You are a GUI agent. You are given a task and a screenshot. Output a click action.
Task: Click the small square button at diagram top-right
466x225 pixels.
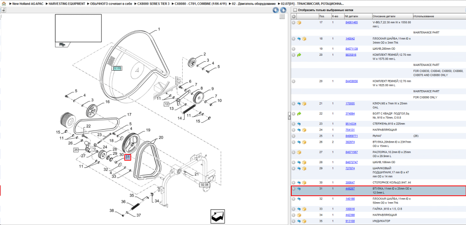click(282, 17)
